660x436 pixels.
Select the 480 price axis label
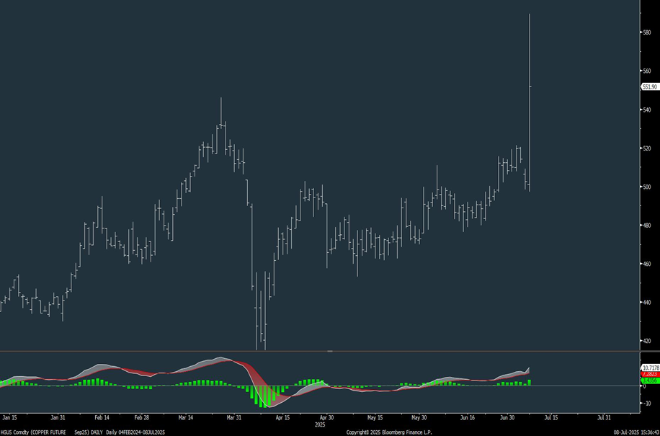647,225
